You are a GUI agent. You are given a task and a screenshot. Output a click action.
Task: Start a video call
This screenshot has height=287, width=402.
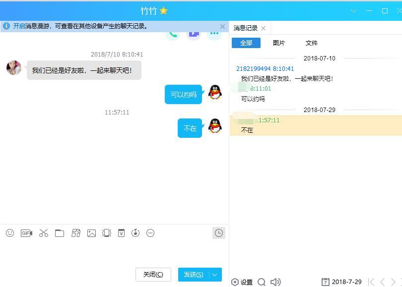coord(194,35)
